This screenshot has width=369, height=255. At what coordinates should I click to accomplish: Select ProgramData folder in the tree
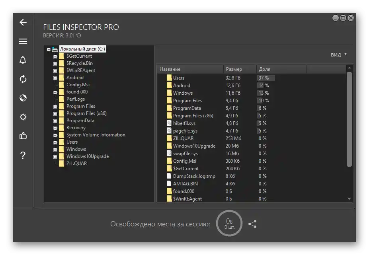80,121
